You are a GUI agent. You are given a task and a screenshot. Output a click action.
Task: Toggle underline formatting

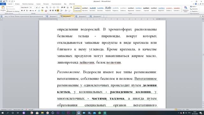click(x=27, y=11)
